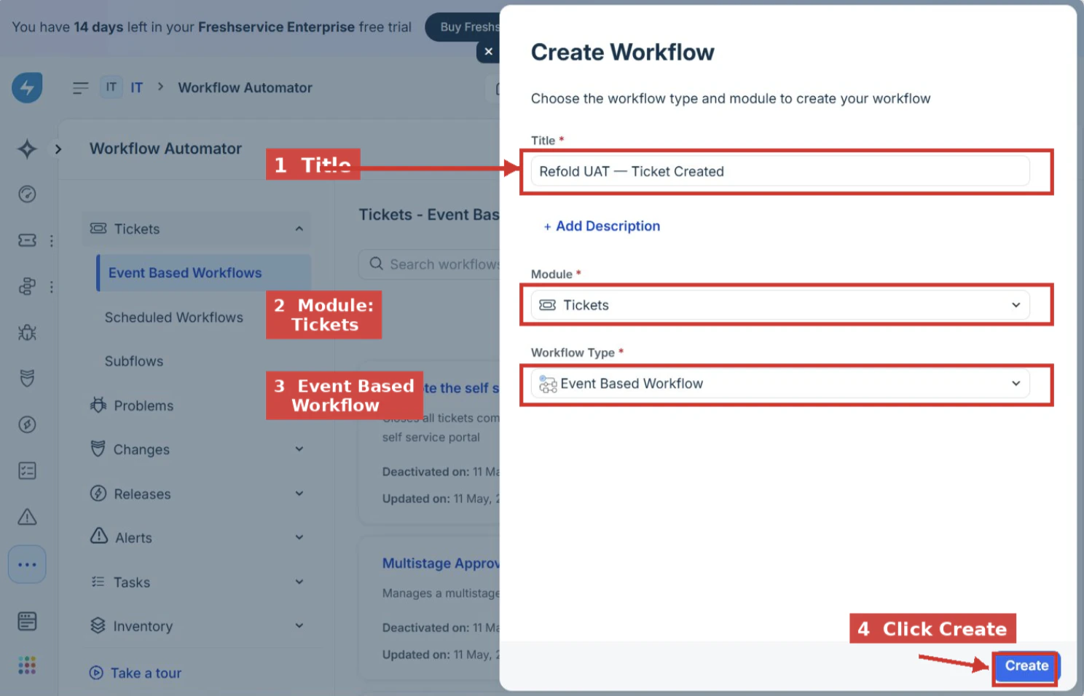This screenshot has width=1084, height=696.
Task: Expand the Changes section
Action: (x=299, y=449)
